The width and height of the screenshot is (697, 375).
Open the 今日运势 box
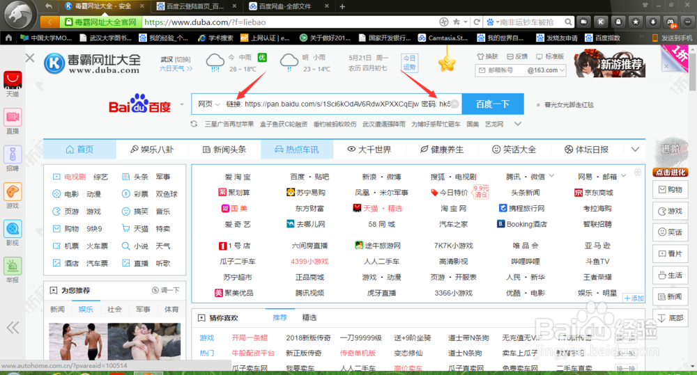pos(409,63)
